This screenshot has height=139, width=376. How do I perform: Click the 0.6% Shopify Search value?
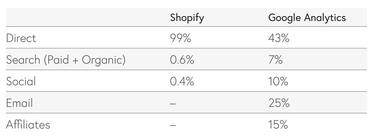(x=182, y=60)
